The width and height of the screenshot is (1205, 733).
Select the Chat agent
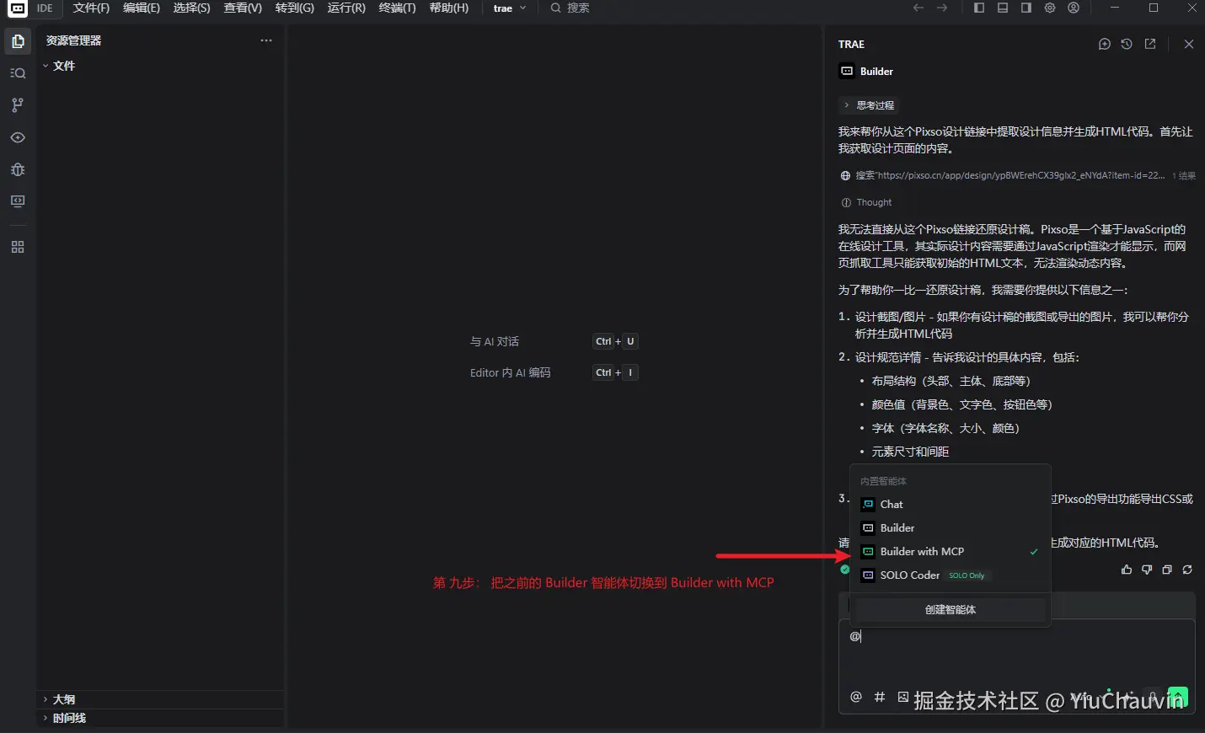[950, 504]
